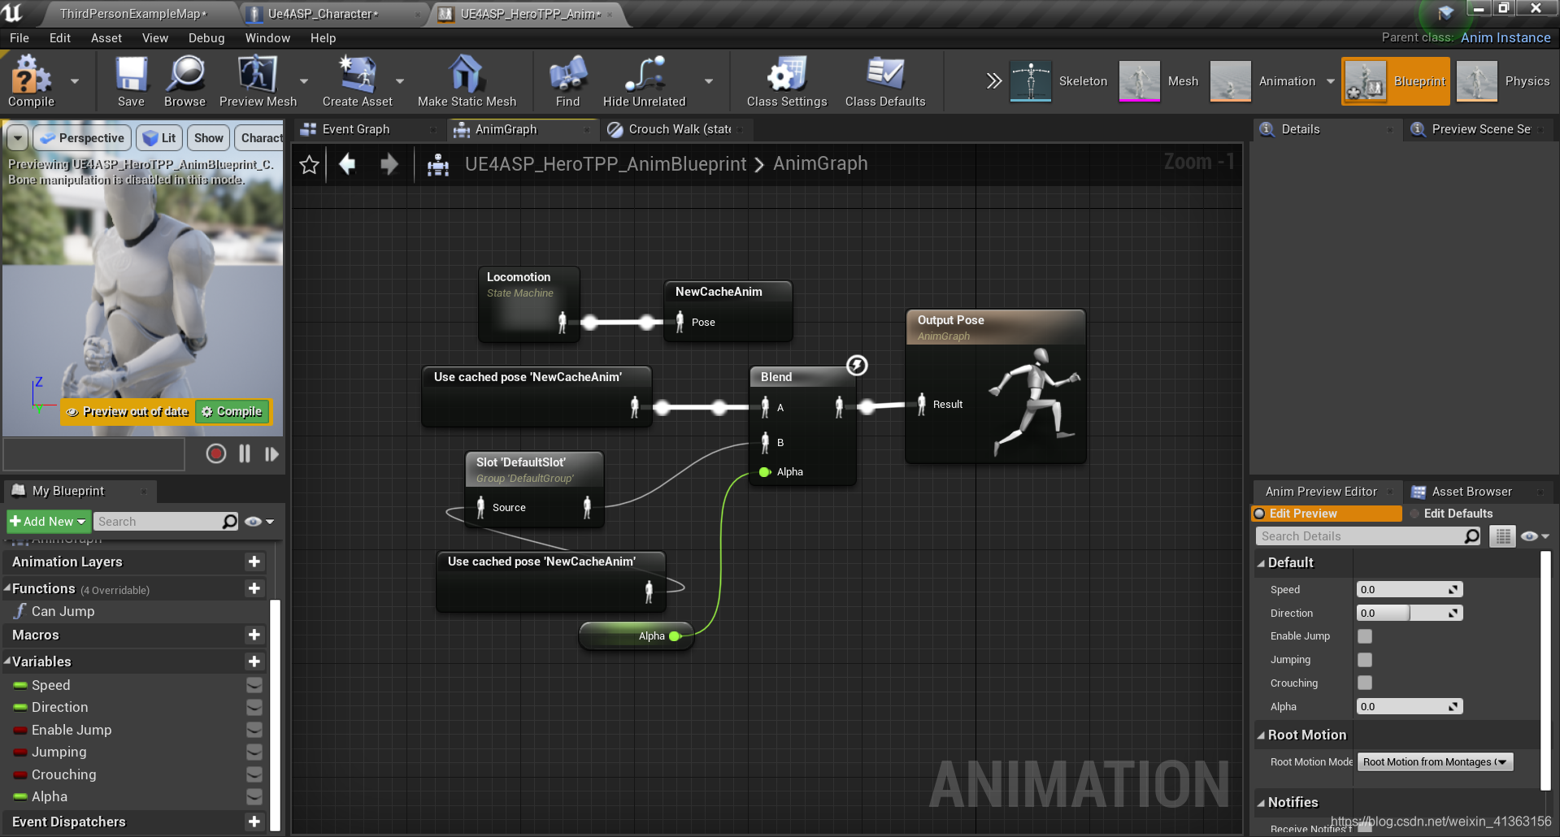
Task: Save the current asset
Action: click(x=131, y=80)
